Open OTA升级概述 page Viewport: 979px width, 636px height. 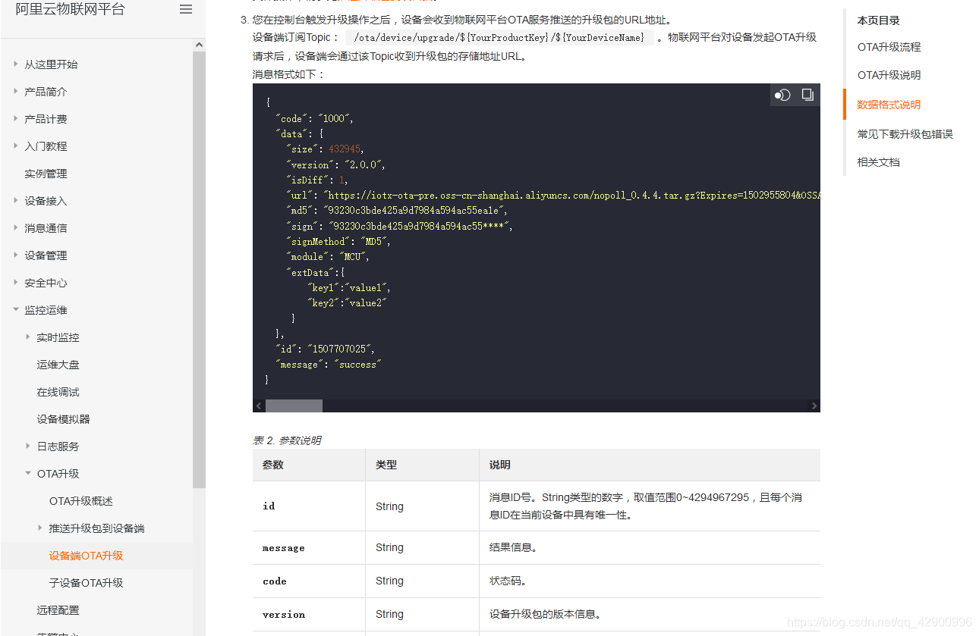click(x=80, y=501)
